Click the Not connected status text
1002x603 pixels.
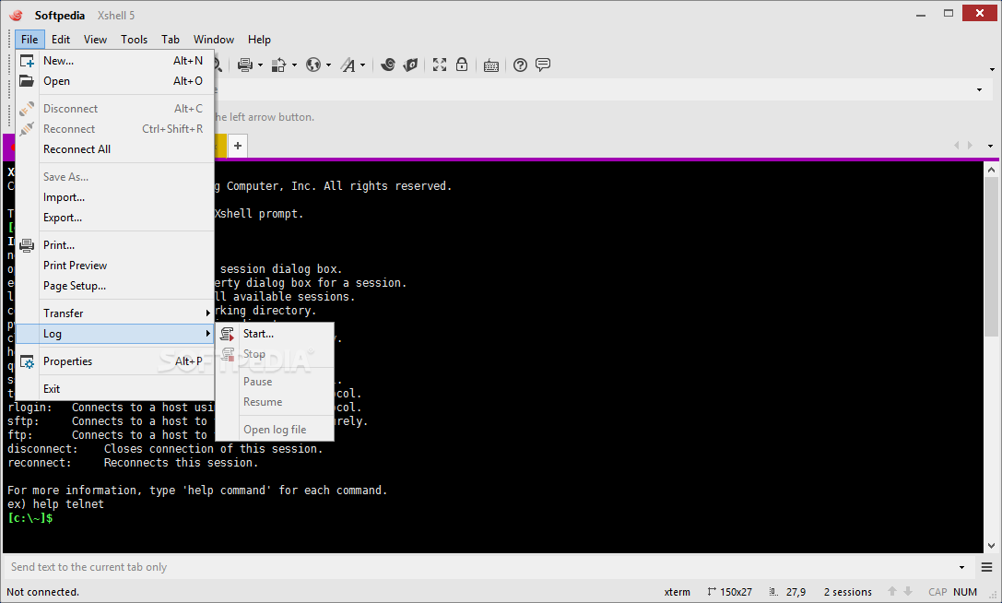click(x=42, y=592)
